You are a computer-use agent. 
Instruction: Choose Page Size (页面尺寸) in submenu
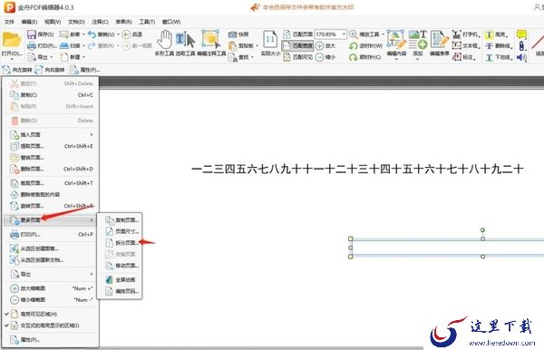120,231
